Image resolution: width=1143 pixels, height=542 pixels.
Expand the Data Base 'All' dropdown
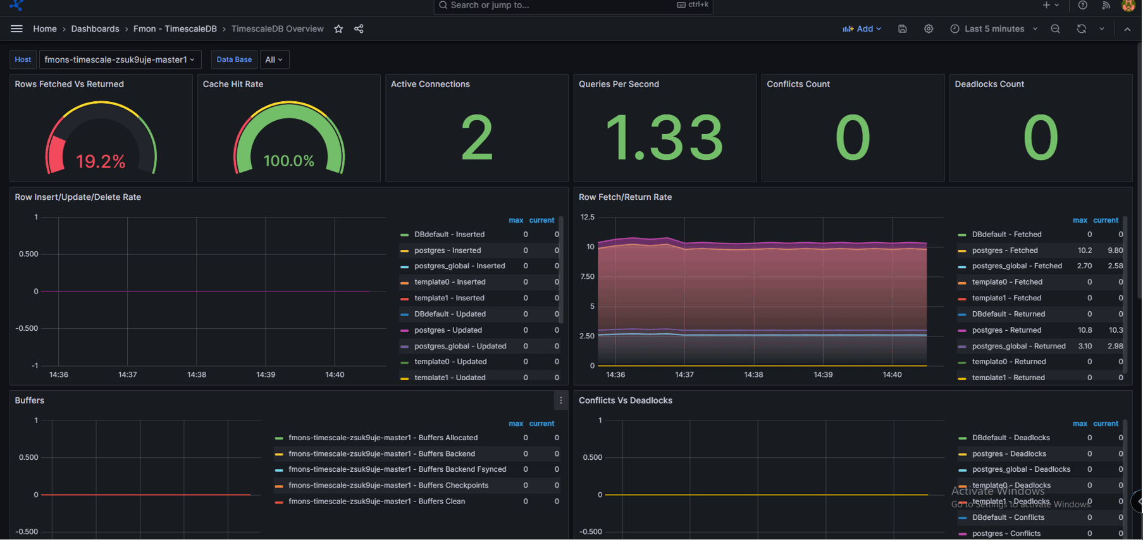pos(274,59)
